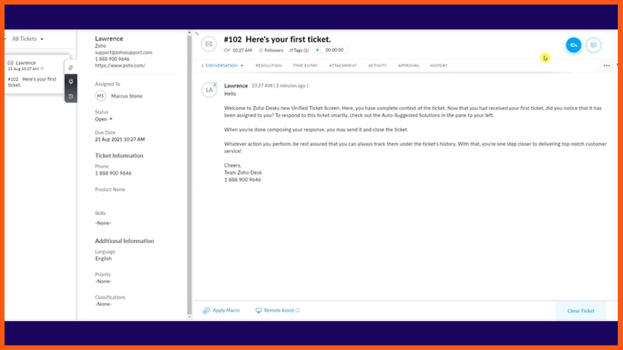This screenshot has width=623, height=350.
Task: Click the Language value English
Action: pos(103,259)
